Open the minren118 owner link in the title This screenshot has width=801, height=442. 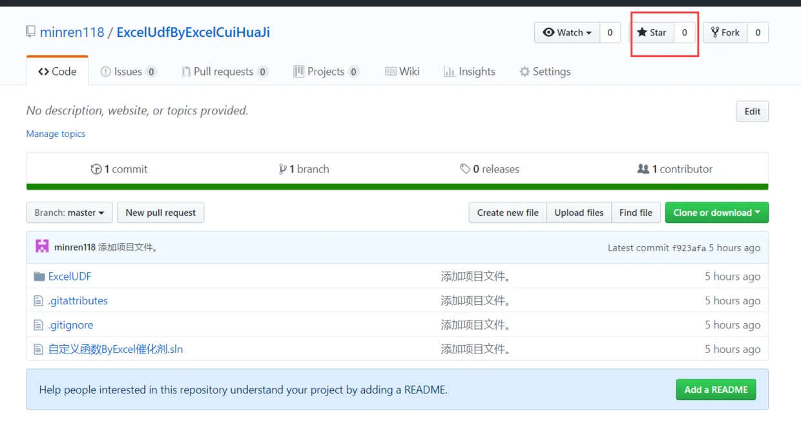click(72, 32)
